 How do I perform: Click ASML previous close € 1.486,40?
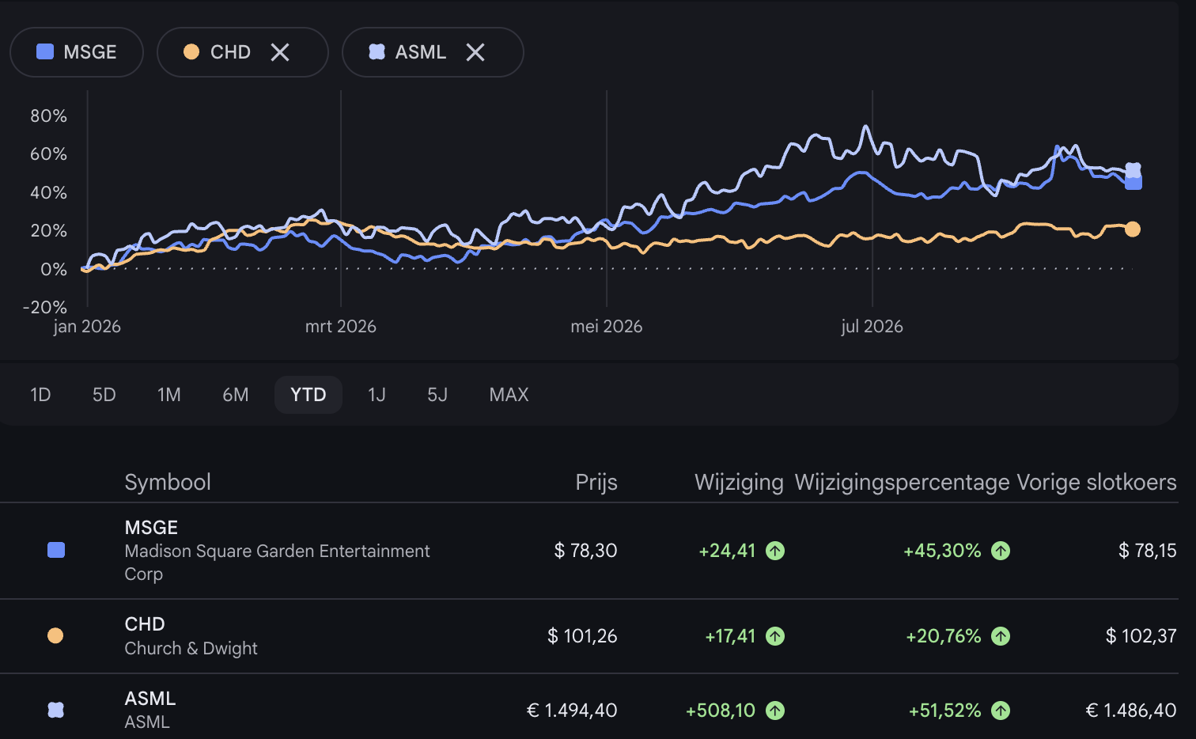click(1131, 711)
